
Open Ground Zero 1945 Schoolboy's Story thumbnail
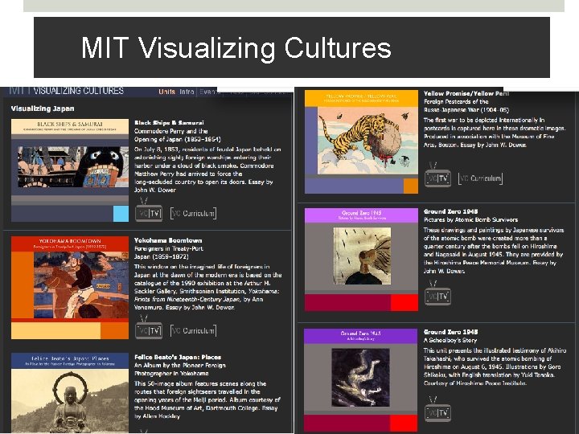[360, 379]
